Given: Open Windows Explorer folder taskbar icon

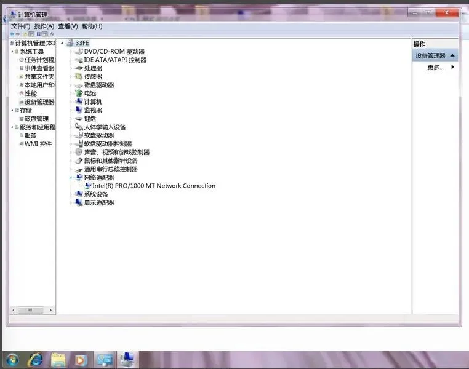Looking at the screenshot, I should [58, 360].
